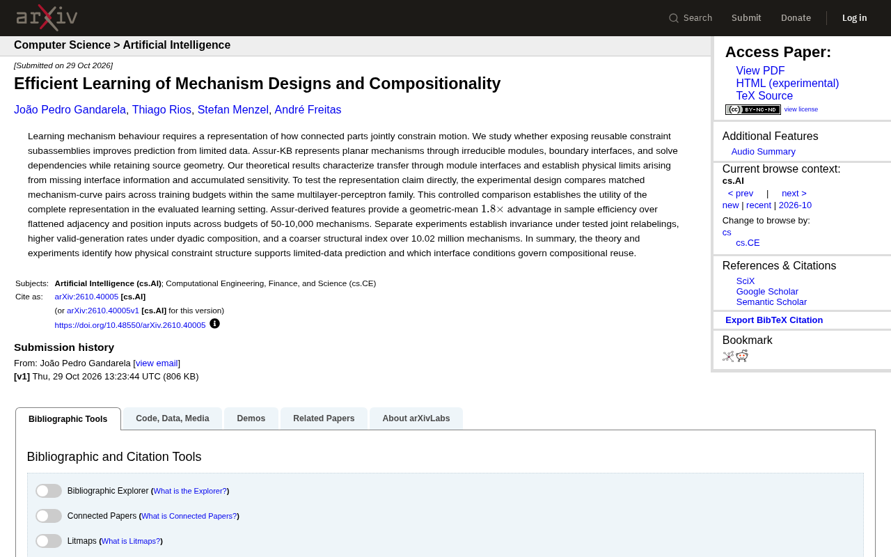Switch to the Bibliographic Tools tab
The image size is (891, 557).
tap(68, 419)
